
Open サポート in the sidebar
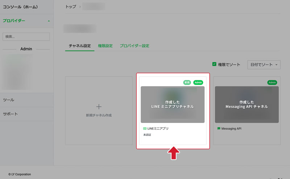point(11,114)
